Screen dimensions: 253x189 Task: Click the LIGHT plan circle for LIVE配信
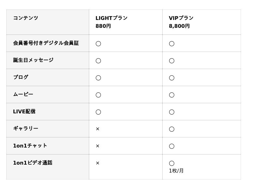pyautogui.click(x=98, y=112)
